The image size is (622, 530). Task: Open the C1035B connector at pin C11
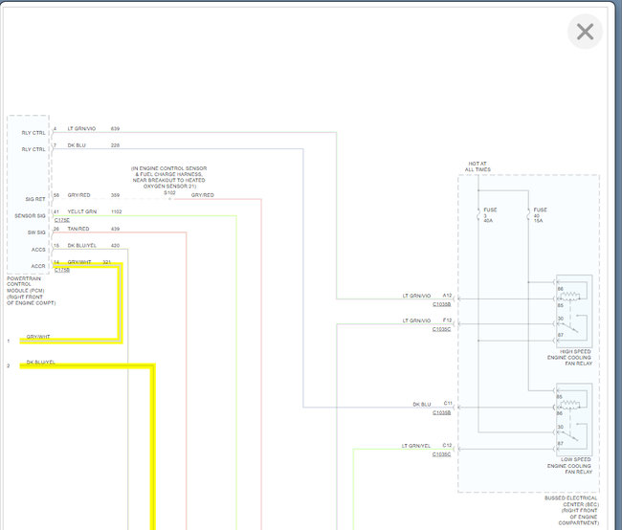441,412
